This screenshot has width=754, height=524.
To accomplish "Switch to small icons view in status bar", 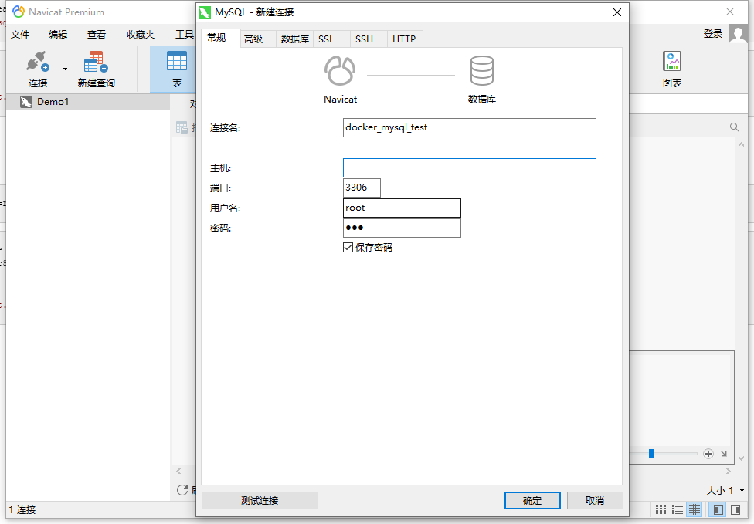I will click(661, 509).
